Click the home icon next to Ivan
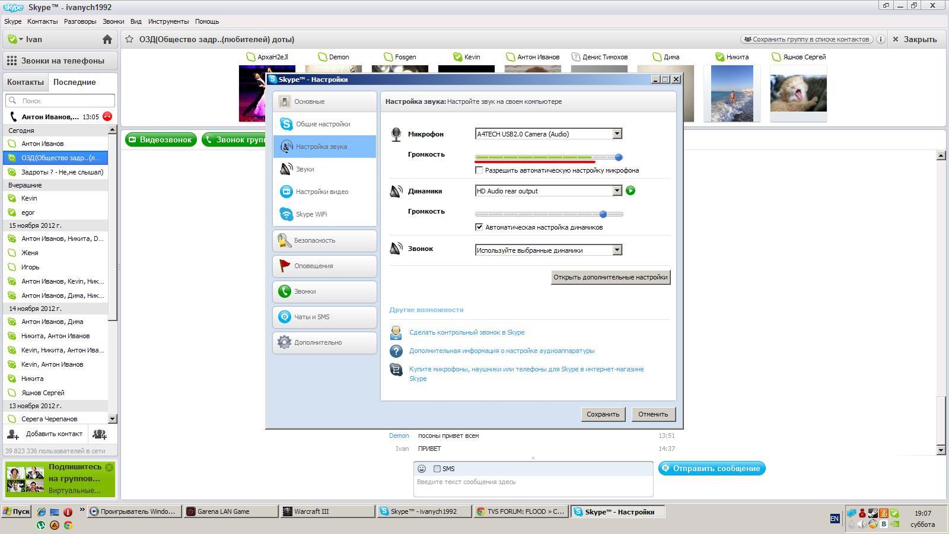This screenshot has width=949, height=534. pyautogui.click(x=107, y=39)
